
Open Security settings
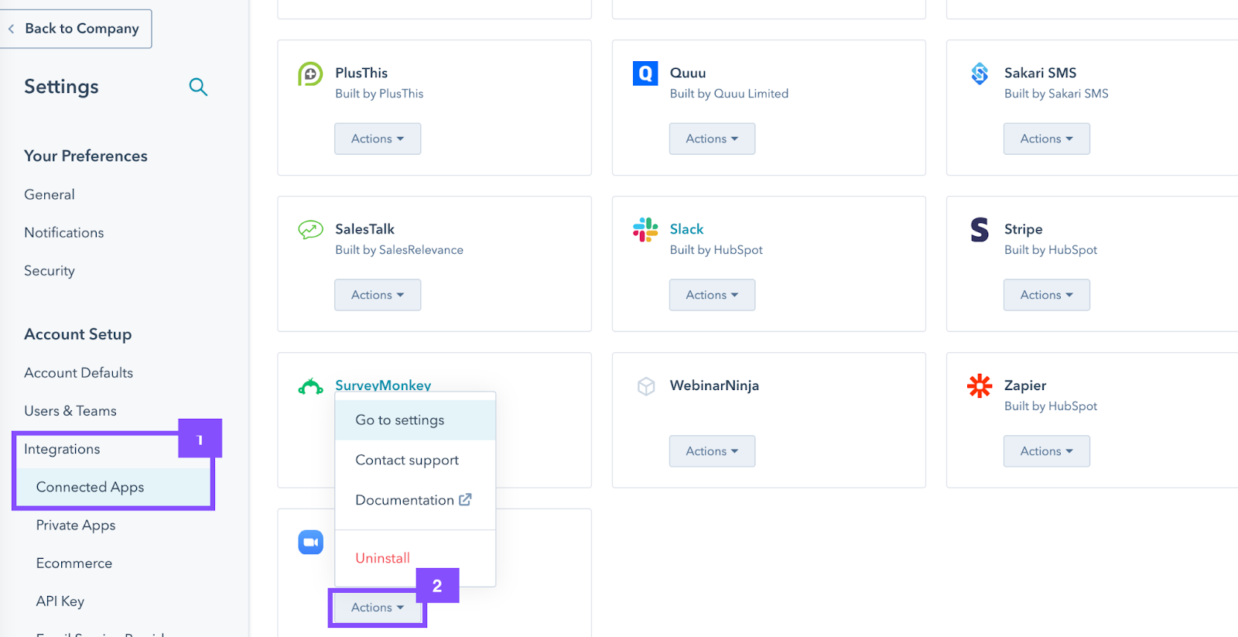[x=50, y=271]
